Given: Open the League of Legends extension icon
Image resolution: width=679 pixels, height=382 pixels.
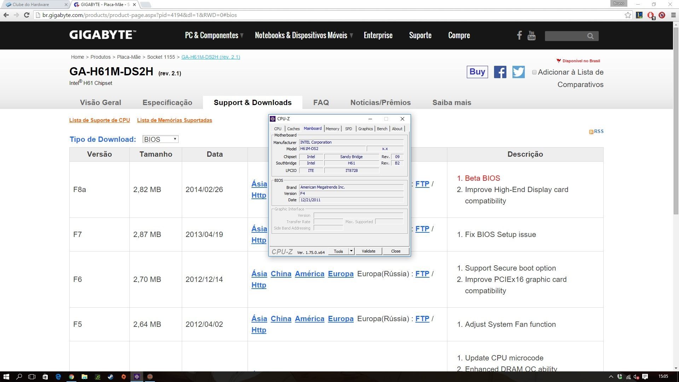Looking at the screenshot, I should [639, 15].
